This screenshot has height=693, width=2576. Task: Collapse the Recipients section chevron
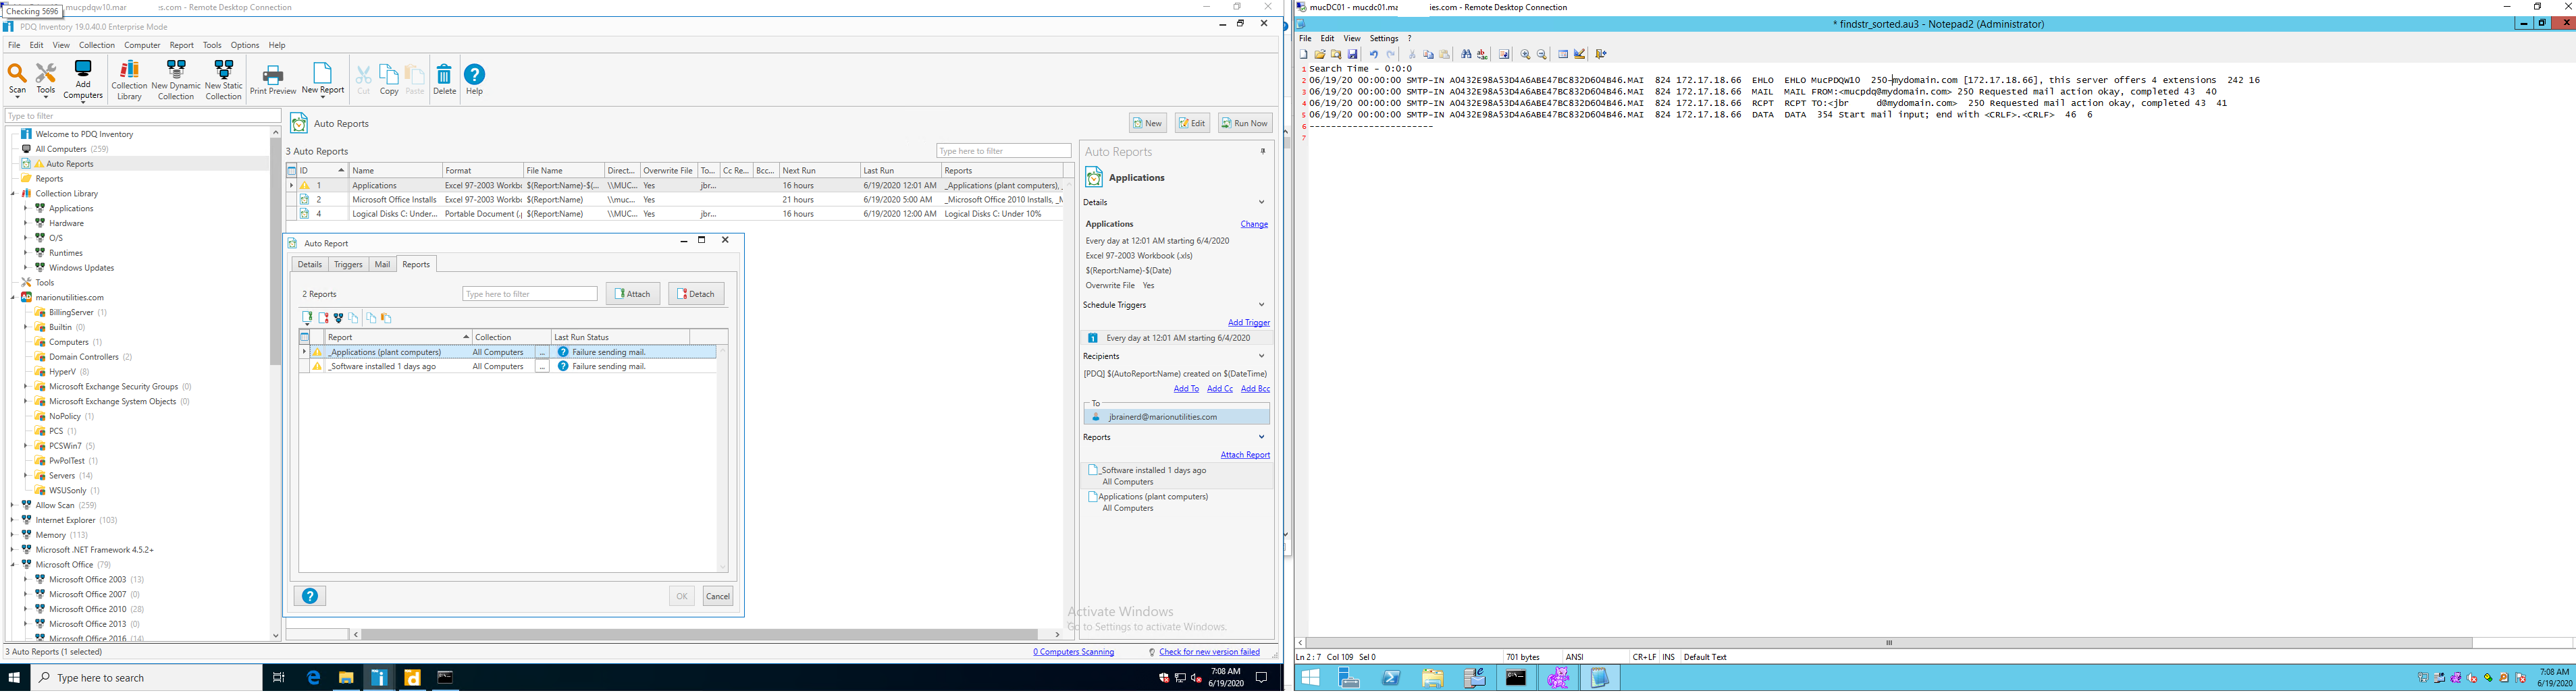pyautogui.click(x=1261, y=356)
